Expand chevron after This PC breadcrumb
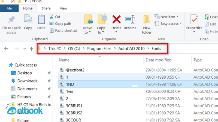 point(65,49)
